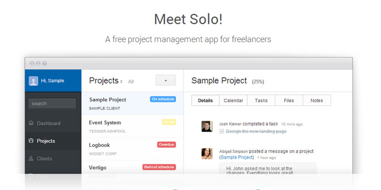This screenshot has height=190, width=381.
Task: Switch to the Calendar tab
Action: tap(233, 101)
